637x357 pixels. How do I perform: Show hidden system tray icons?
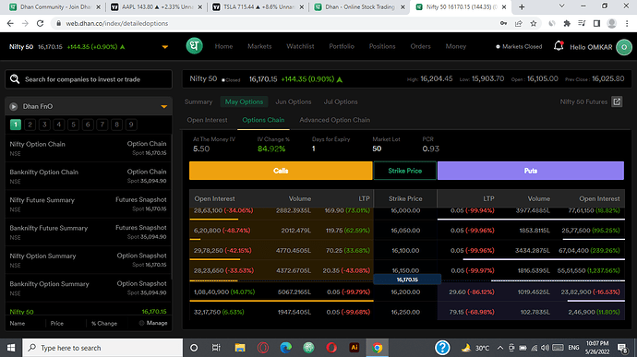coord(499,348)
